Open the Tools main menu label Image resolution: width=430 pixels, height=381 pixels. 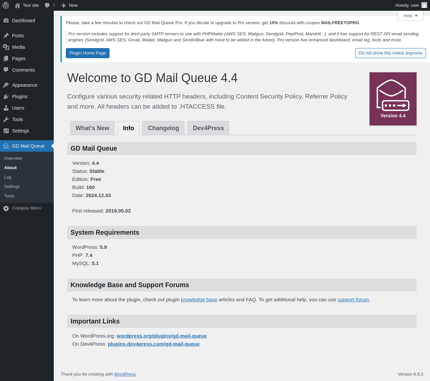[17, 119]
